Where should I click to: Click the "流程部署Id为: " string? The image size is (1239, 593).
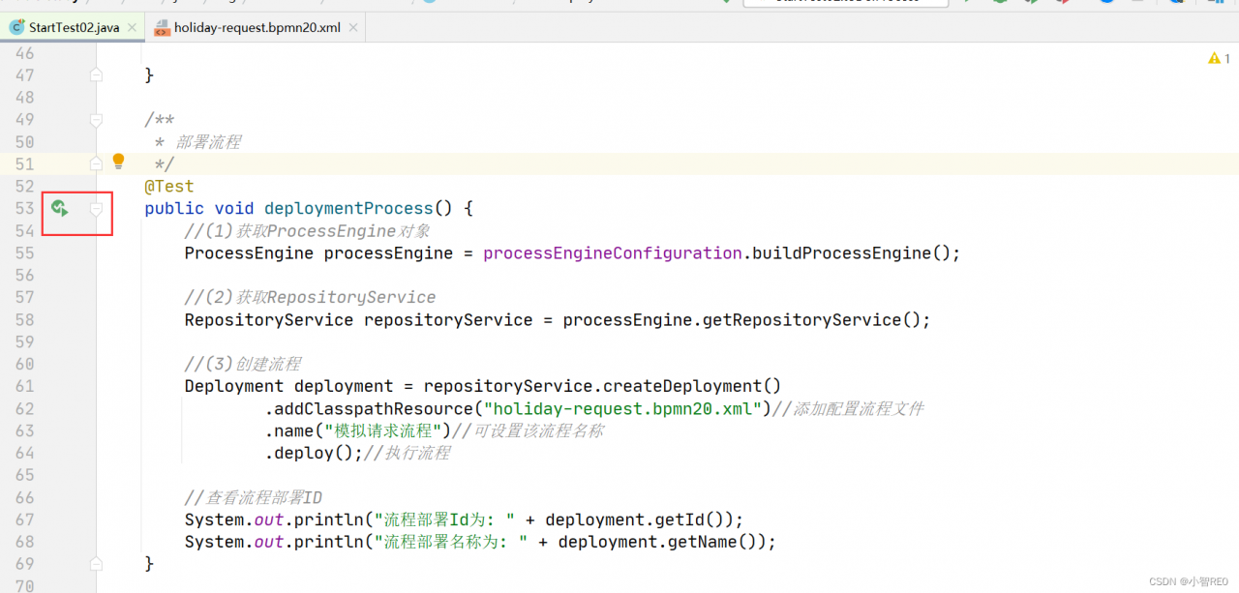(x=445, y=519)
